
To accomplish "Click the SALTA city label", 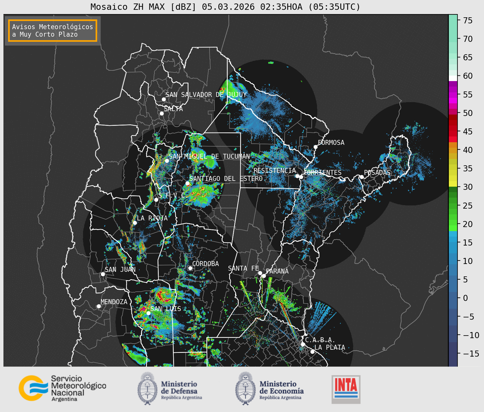I will pyautogui.click(x=173, y=109).
